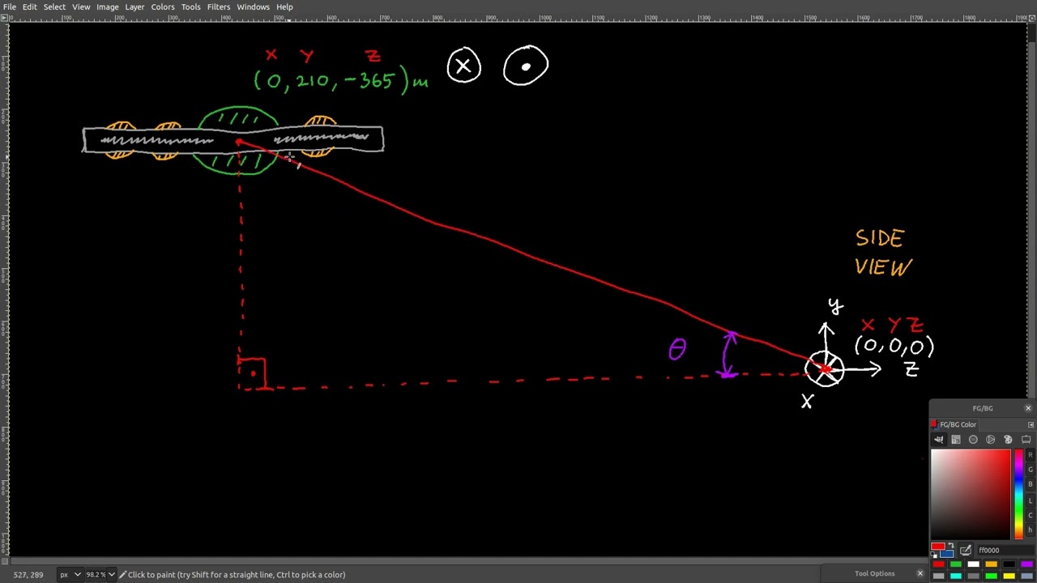Click the foreground color red swatch
This screenshot has width=1037, height=583.
tap(937, 546)
